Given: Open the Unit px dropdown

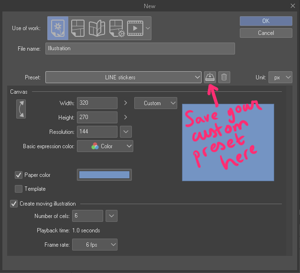Looking at the screenshot, I should coord(280,77).
